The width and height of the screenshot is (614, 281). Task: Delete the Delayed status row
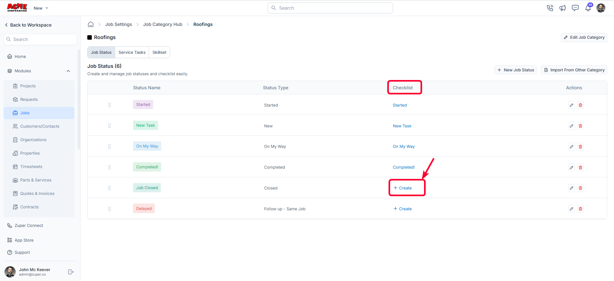(x=580, y=209)
